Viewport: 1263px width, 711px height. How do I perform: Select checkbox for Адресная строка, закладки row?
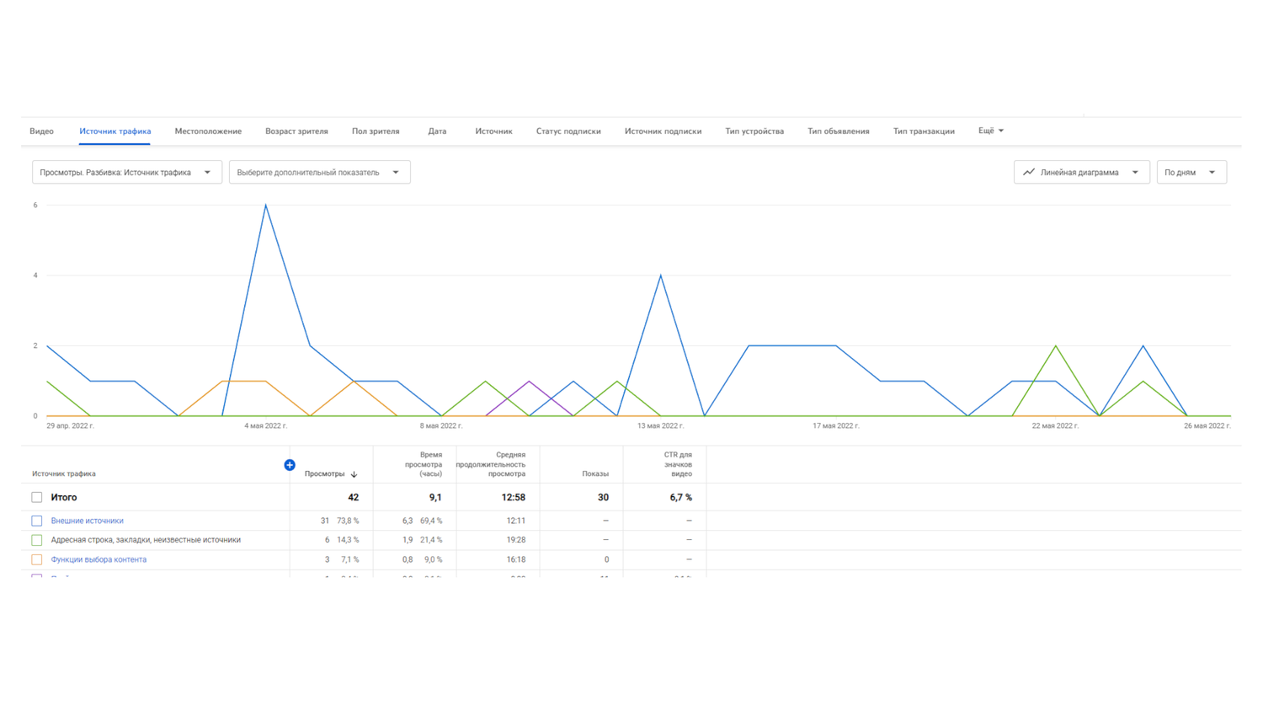tap(37, 540)
